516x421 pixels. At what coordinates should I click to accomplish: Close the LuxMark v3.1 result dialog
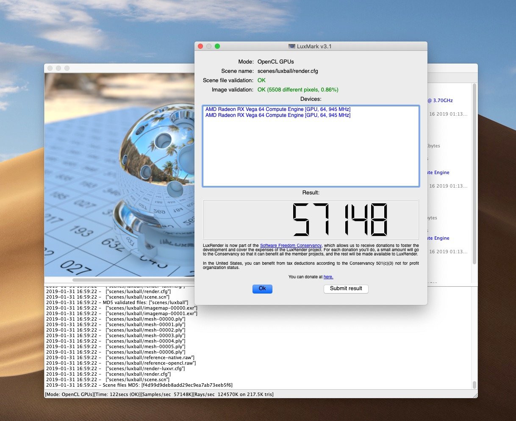click(201, 46)
